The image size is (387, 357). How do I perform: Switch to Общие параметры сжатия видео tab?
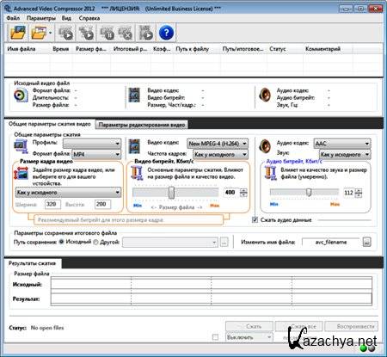[x=49, y=124]
